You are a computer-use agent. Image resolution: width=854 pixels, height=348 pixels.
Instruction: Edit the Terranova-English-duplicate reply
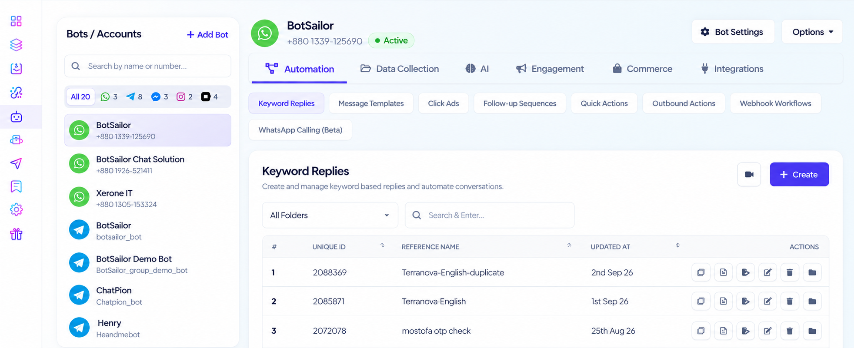coord(767,272)
